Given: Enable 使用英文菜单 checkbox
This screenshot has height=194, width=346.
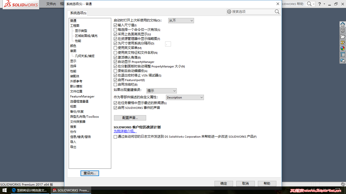Looking at the screenshot, I should coord(115,48).
